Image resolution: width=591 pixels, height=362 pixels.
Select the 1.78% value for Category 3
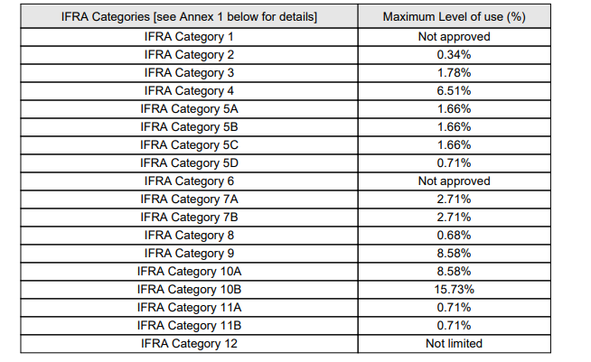(454, 72)
